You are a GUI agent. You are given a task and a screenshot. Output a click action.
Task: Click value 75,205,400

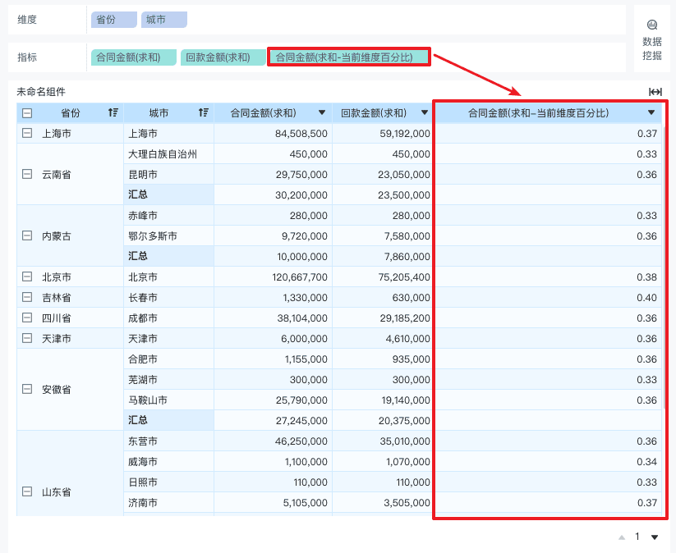pos(404,277)
